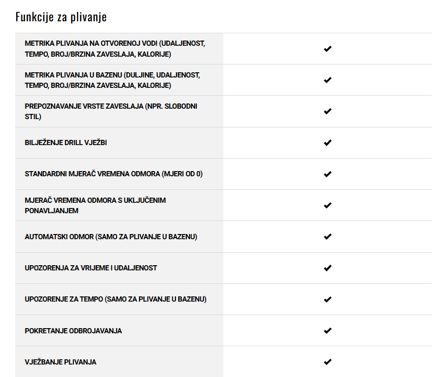Click checkmark for Pokretanje odbrojavanja
The width and height of the screenshot is (441, 377).
point(327,331)
